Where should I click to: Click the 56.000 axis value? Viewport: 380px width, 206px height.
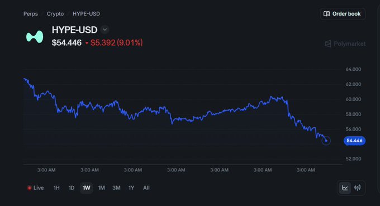[x=353, y=130]
